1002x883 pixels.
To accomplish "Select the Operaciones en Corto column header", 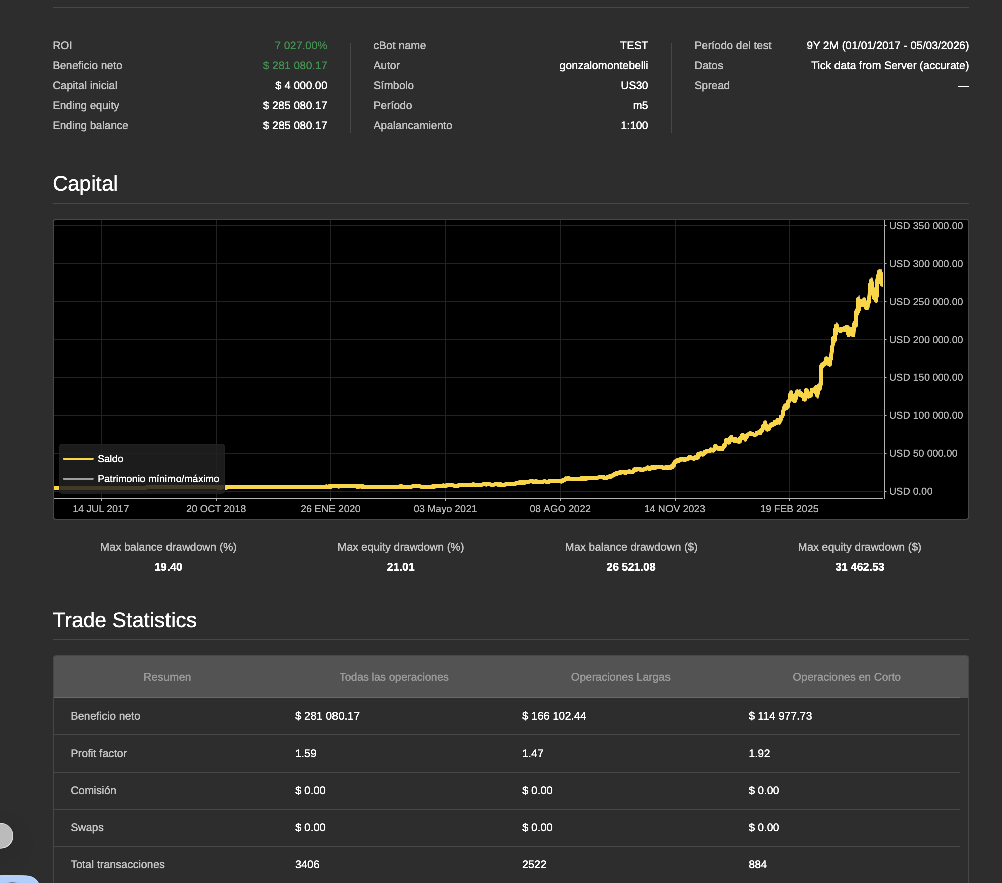I will click(847, 677).
